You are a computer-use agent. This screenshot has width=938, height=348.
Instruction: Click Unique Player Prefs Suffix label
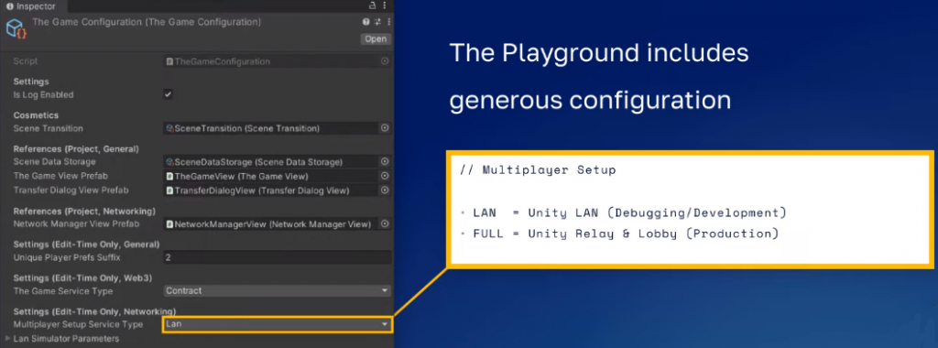(67, 257)
